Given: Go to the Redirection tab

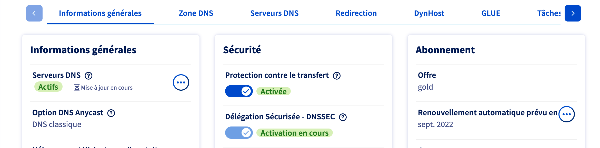Looking at the screenshot, I should [x=356, y=13].
